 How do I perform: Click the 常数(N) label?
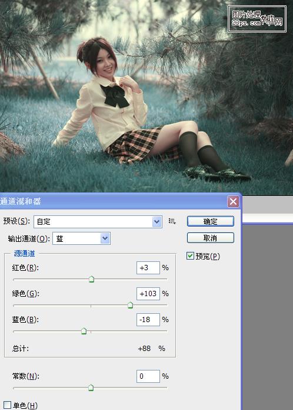pos(25,376)
